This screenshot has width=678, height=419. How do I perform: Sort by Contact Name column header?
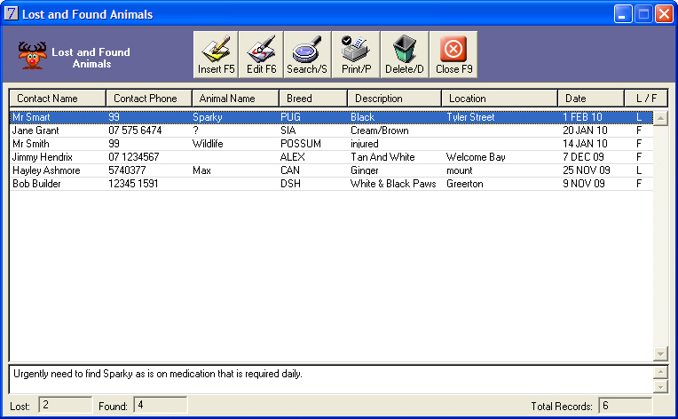click(x=58, y=99)
